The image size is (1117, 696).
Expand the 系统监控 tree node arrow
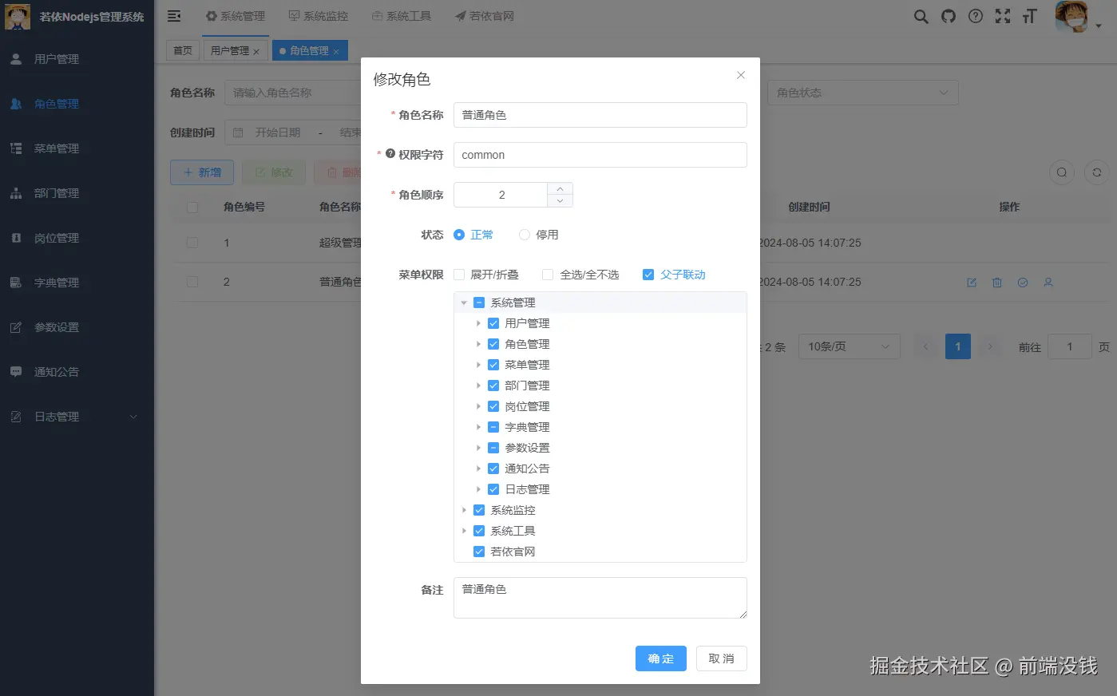464,510
